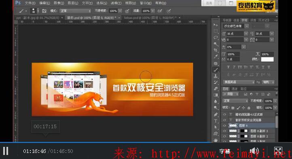Open font family dropdown in Character panel
Viewport: 292px width, 159px height.
(x=247, y=26)
